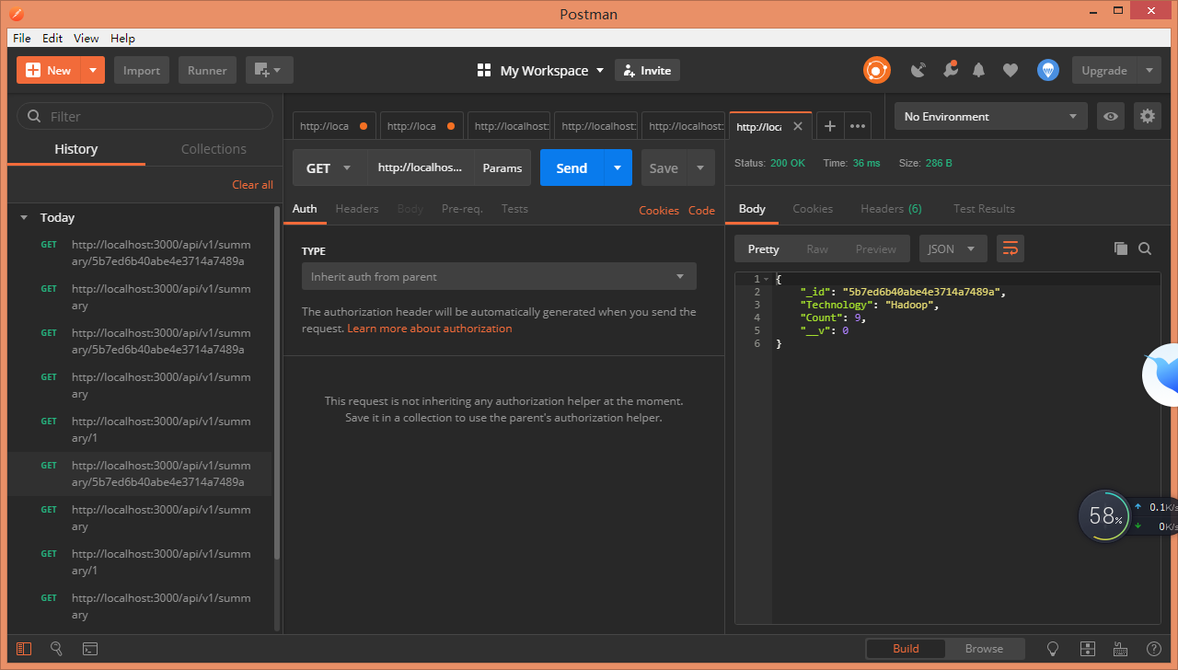Open the request Headers tab
This screenshot has width=1178, height=670.
coord(357,209)
